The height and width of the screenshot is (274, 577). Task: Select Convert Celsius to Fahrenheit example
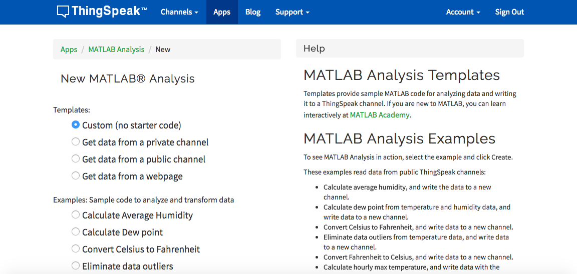pyautogui.click(x=76, y=249)
